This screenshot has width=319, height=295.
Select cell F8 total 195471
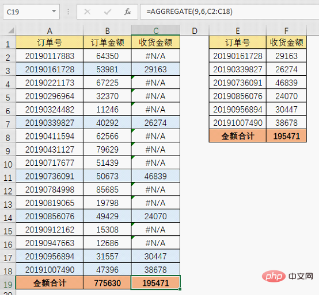(286, 136)
